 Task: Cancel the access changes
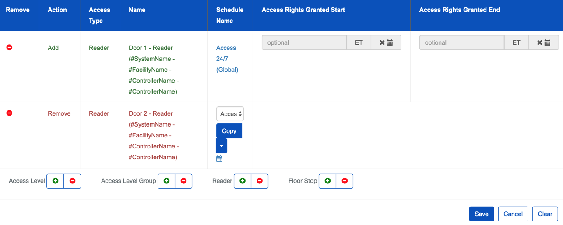pyautogui.click(x=513, y=214)
